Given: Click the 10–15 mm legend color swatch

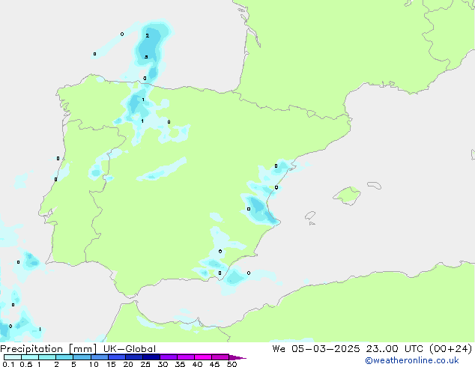Looking at the screenshot, I should coord(99,357).
